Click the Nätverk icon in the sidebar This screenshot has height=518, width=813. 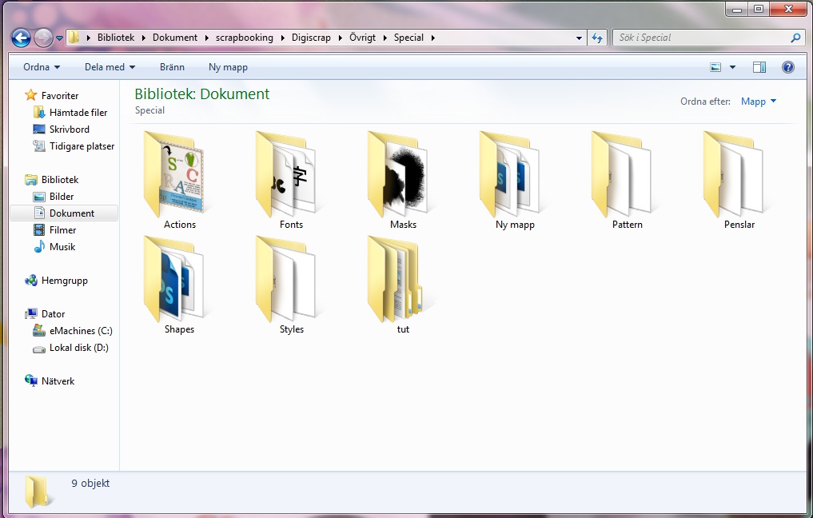tap(30, 381)
